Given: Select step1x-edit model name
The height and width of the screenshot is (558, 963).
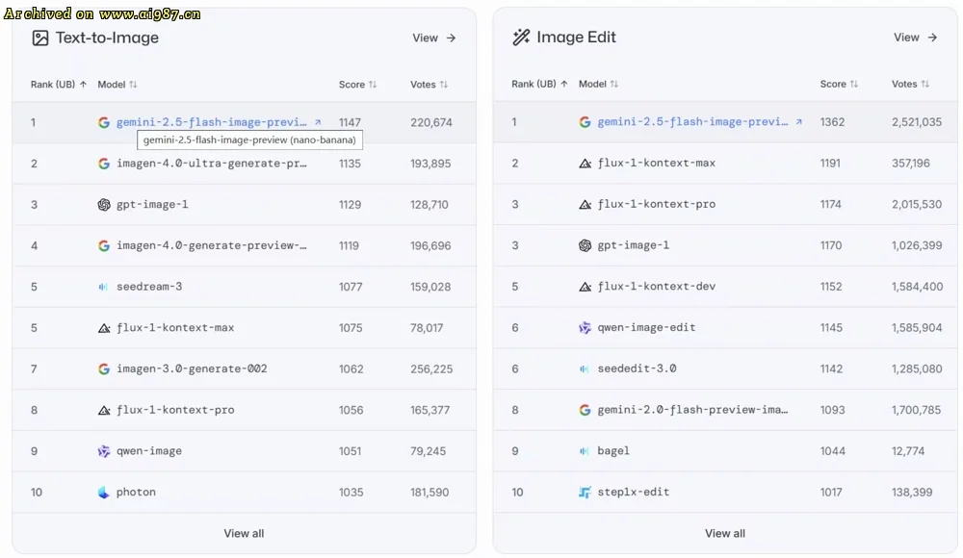Looking at the screenshot, I should (634, 492).
